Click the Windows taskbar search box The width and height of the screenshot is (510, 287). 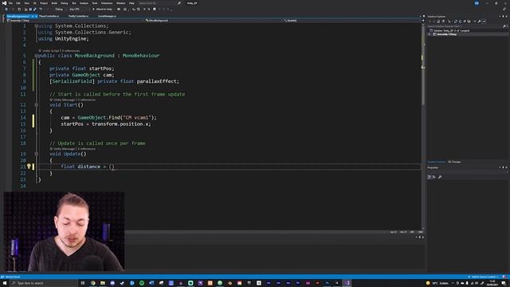pyautogui.click(x=44, y=283)
